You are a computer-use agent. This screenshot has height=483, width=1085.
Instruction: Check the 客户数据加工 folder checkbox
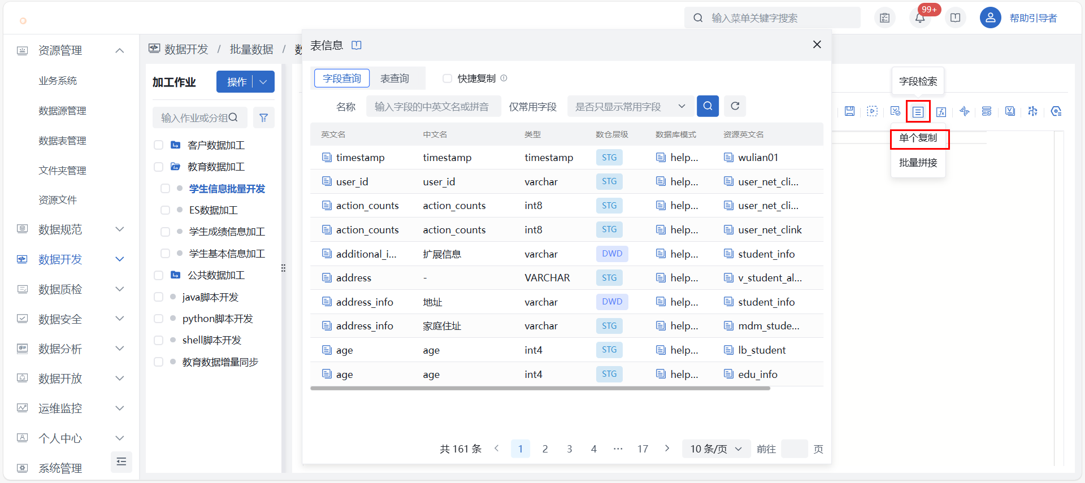pos(159,145)
